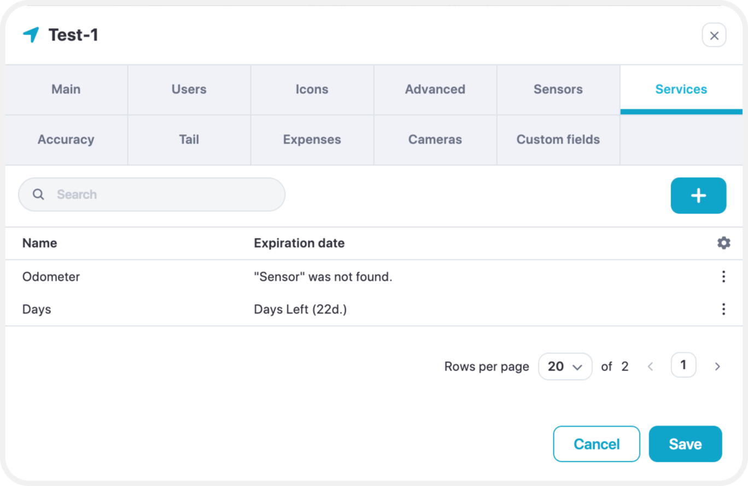Select the Odometer service row
This screenshot has height=486, width=748.
[374, 277]
